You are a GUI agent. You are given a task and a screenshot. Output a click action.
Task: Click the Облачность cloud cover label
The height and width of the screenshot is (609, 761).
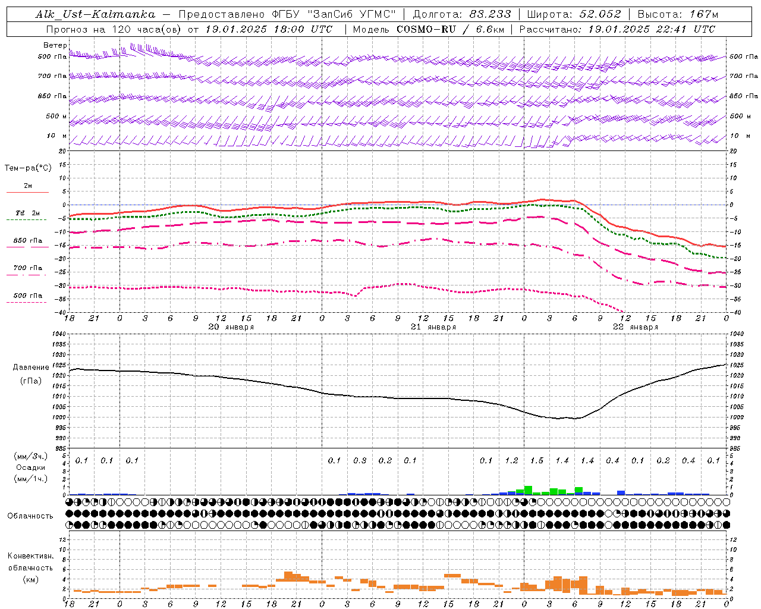[x=30, y=516]
